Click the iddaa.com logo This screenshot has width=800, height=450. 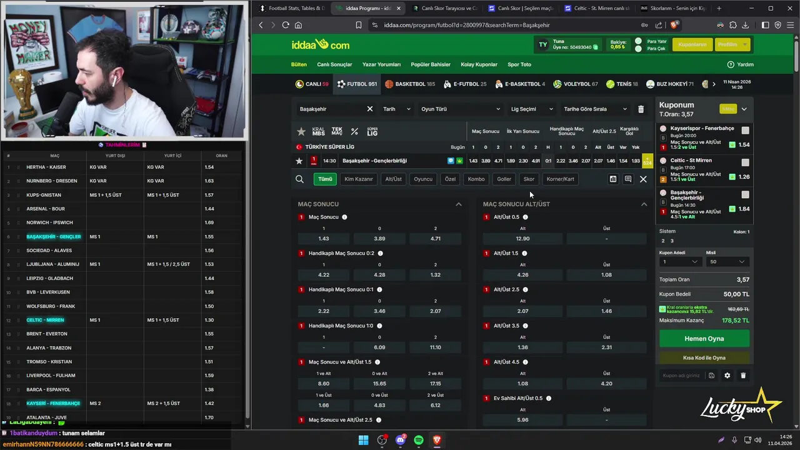coord(321,44)
